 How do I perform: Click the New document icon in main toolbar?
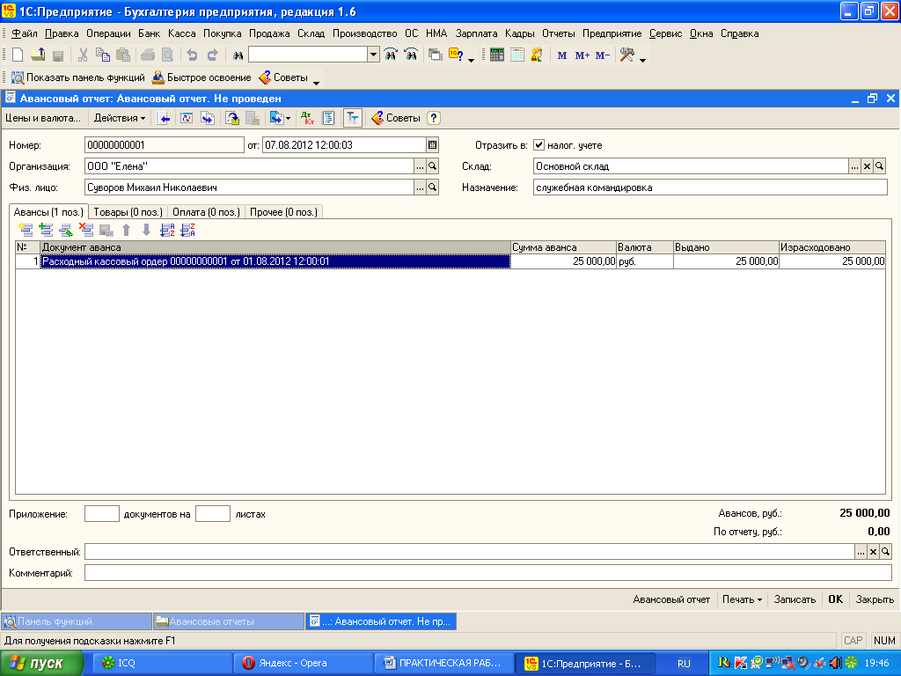pos(18,55)
